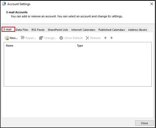Image resolution: width=156 pixels, height=128 pixels.
Task: Click the Close button
Action: [x=144, y=123]
